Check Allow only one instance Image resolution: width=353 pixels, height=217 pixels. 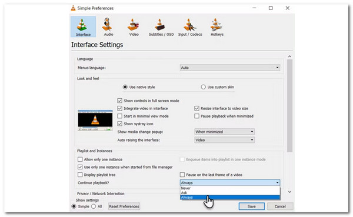80,159
